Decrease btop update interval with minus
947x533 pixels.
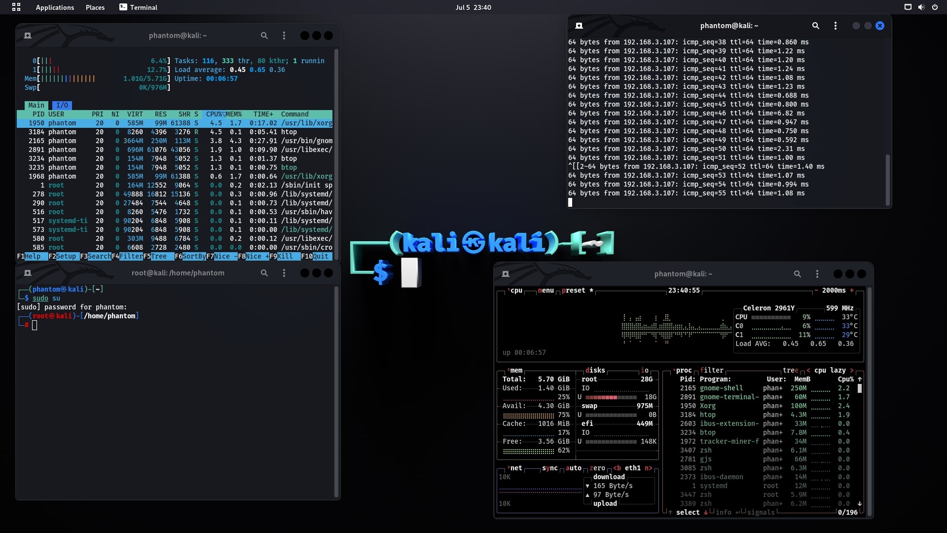(816, 290)
